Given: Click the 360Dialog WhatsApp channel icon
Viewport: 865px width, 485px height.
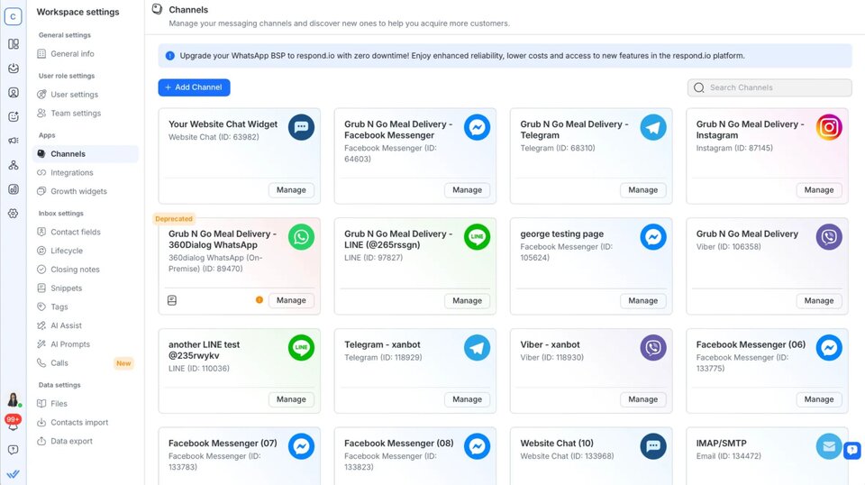Looking at the screenshot, I should pyautogui.click(x=301, y=237).
